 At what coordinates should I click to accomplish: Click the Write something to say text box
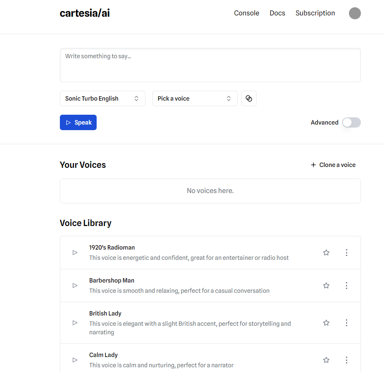click(x=210, y=65)
